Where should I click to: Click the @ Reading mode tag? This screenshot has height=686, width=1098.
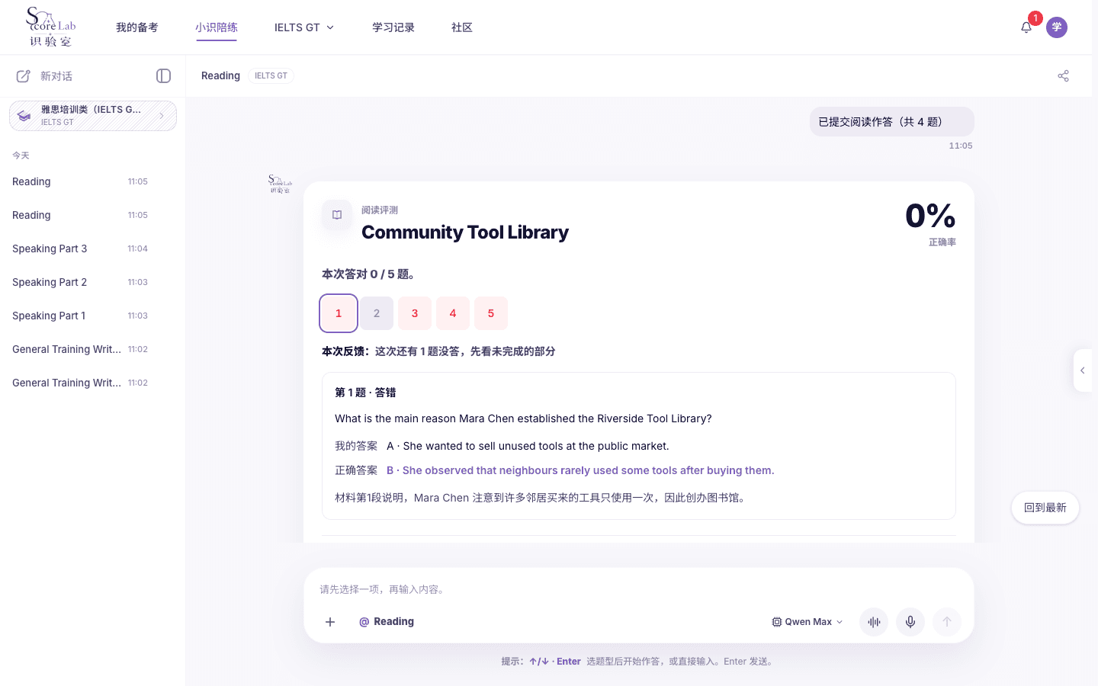pyautogui.click(x=387, y=622)
